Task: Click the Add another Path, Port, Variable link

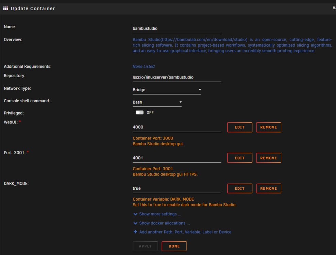Action: [x=185, y=232]
